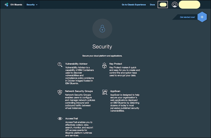Click the AccessTrail eye icon
The image size is (211, 138).
60,119
